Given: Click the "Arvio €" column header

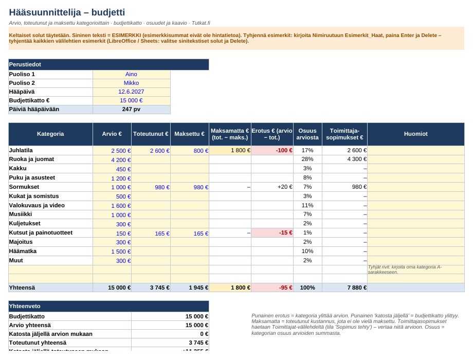Looking at the screenshot, I should pos(112,134).
